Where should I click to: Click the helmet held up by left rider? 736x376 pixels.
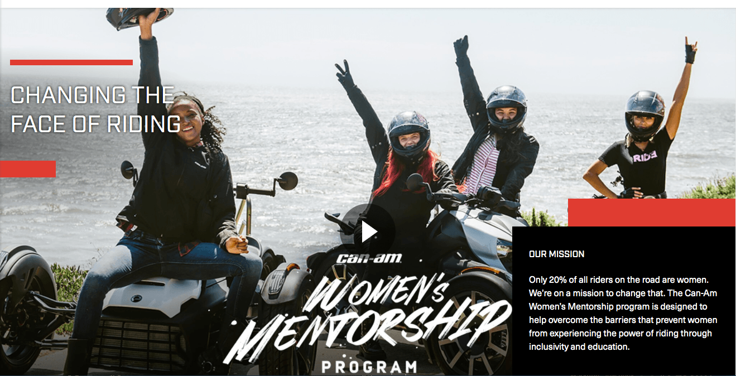[x=139, y=18]
